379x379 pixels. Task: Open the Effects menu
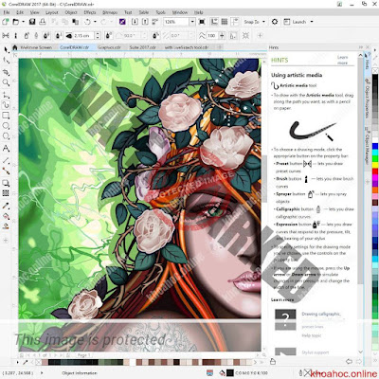(x=90, y=12)
